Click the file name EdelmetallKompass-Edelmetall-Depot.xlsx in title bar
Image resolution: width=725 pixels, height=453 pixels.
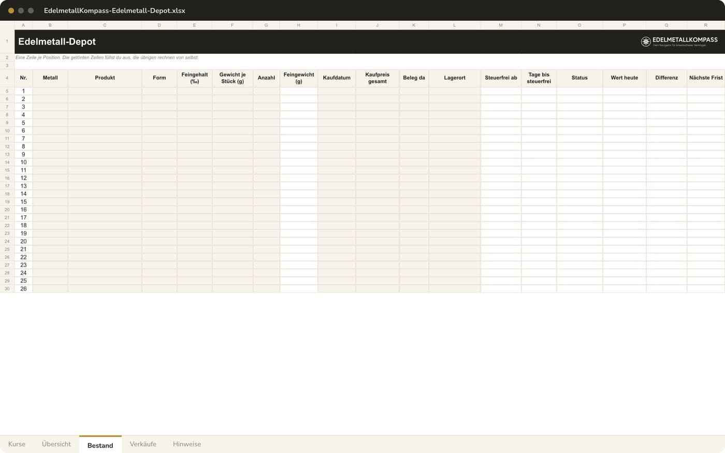click(114, 10)
